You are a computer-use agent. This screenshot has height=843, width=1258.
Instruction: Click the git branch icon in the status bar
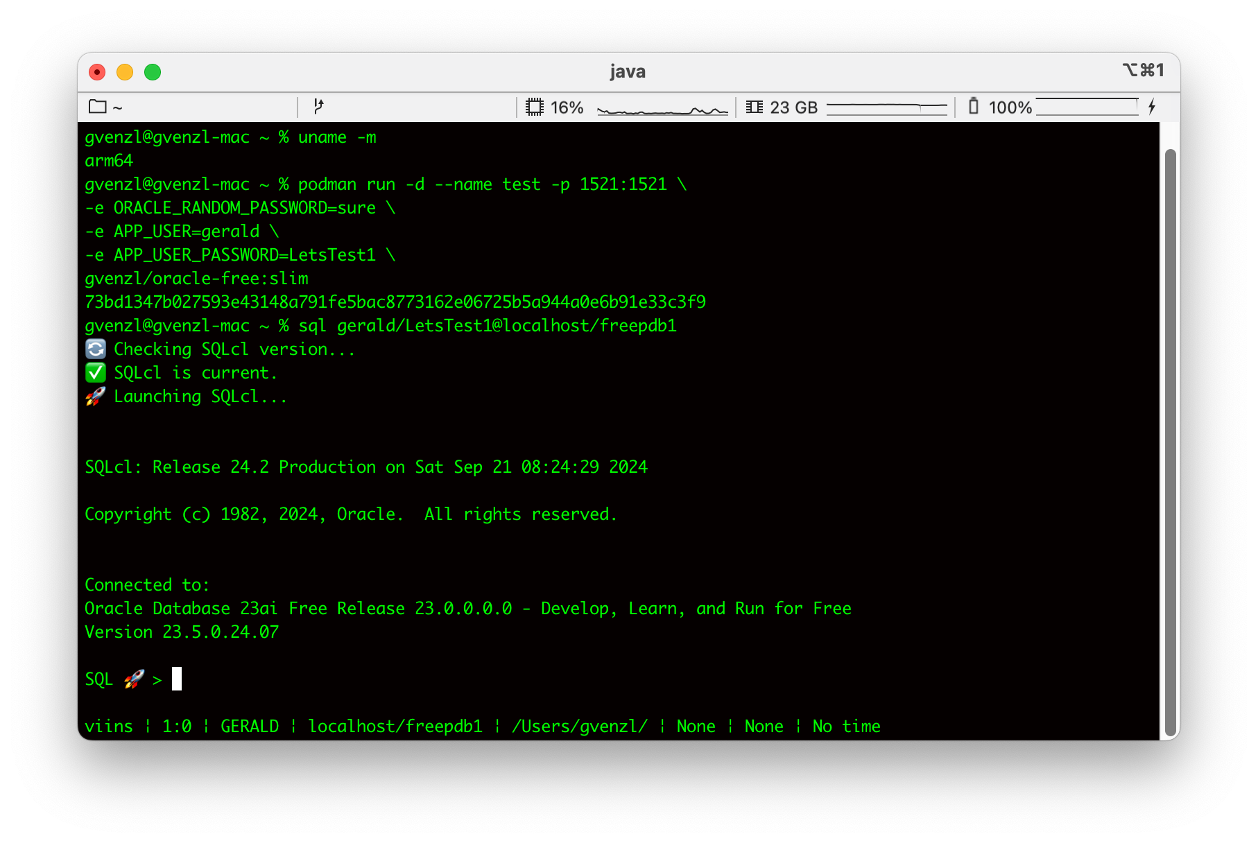[318, 107]
